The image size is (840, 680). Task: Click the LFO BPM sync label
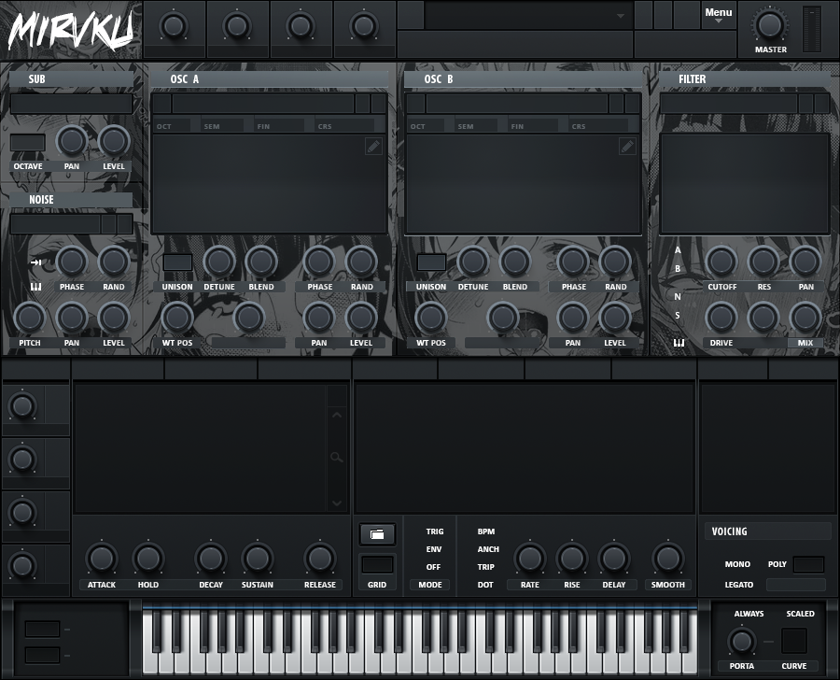pos(486,531)
